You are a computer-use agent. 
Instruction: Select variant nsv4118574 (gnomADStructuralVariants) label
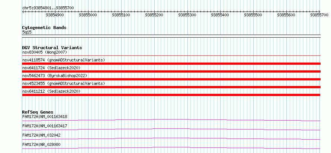(x=64, y=60)
